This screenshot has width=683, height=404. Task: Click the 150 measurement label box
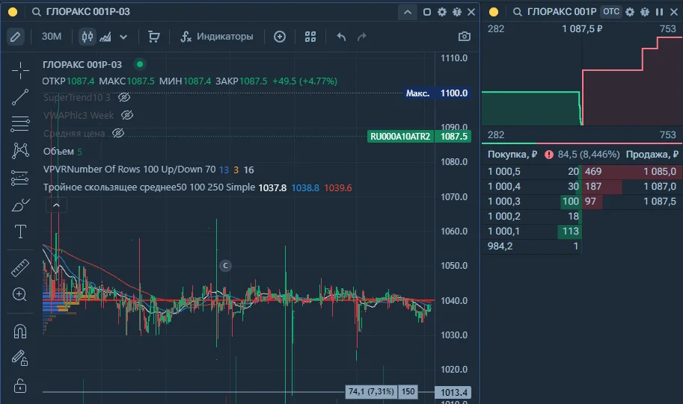[408, 391]
